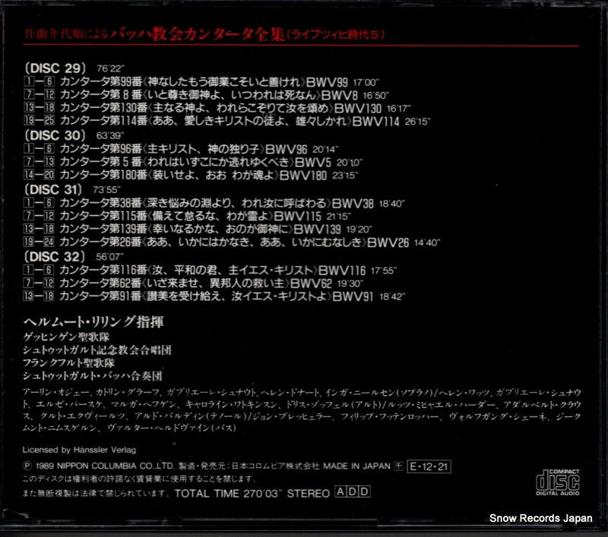Click the boxed E-12-21 code
The height and width of the screenshot is (537, 608).
coord(429,466)
